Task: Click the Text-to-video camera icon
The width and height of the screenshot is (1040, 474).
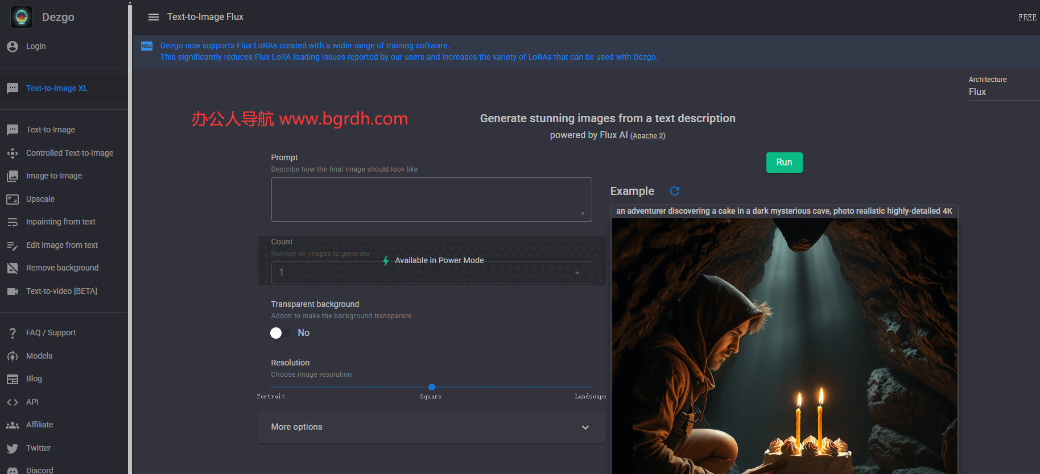Action: [13, 292]
